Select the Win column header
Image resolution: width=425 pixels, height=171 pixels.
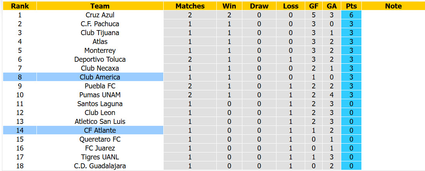(x=229, y=6)
